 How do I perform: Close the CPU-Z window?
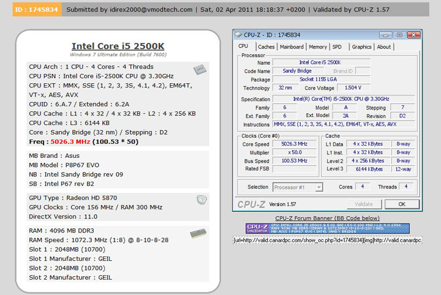(413, 35)
